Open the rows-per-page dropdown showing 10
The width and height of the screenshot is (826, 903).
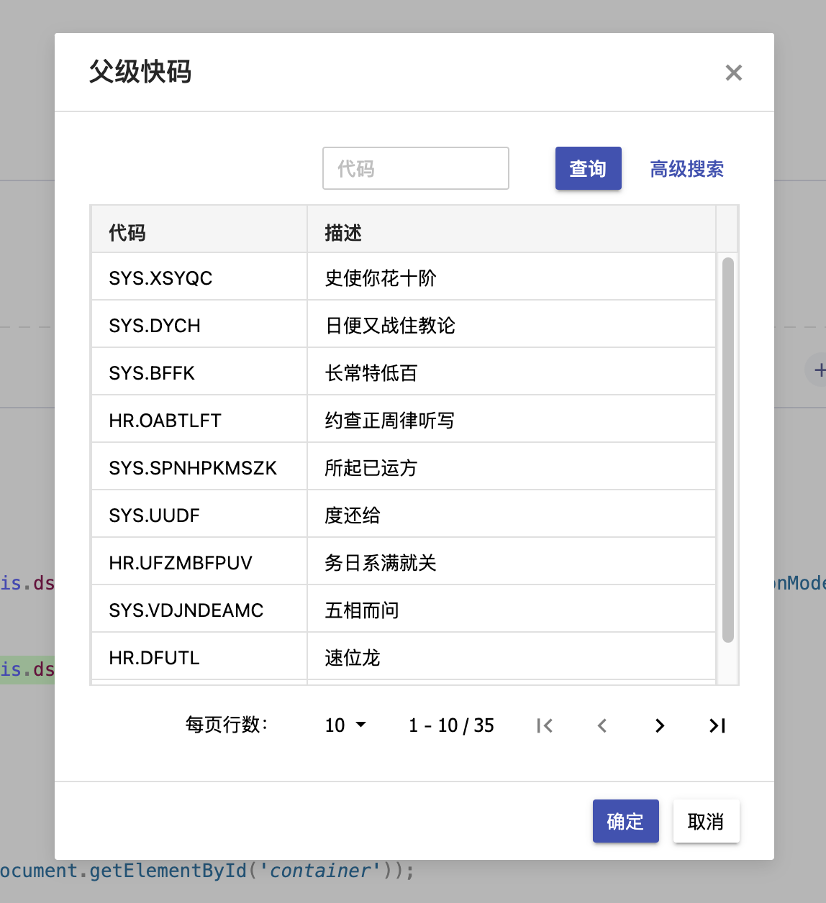(x=345, y=725)
